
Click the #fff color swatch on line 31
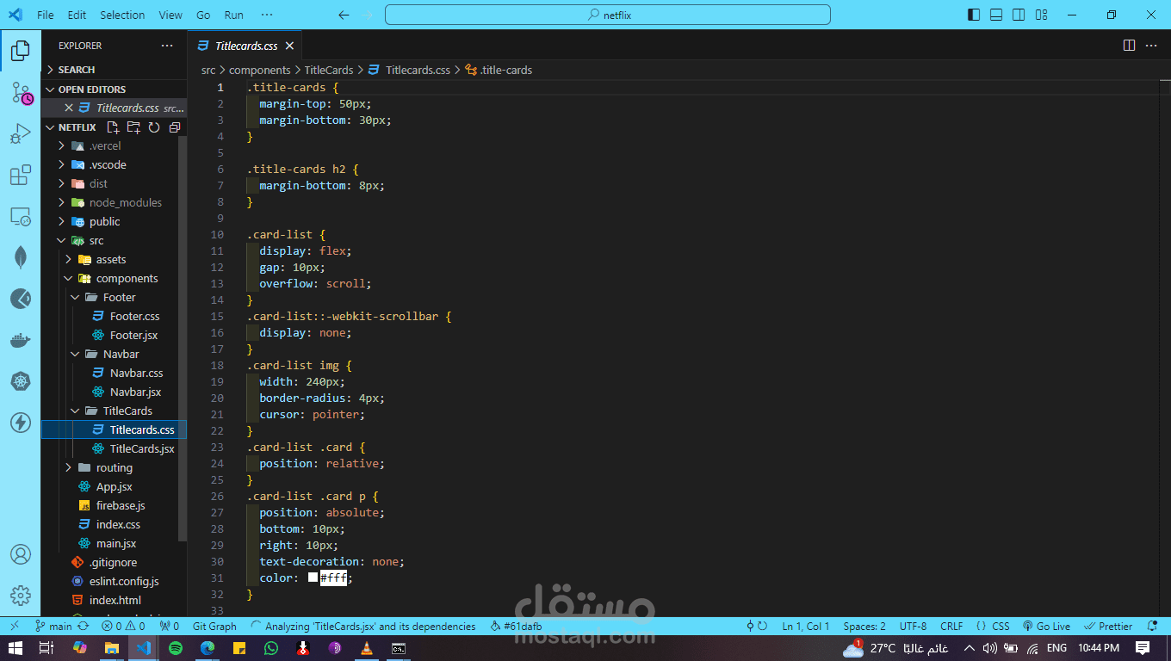(313, 578)
